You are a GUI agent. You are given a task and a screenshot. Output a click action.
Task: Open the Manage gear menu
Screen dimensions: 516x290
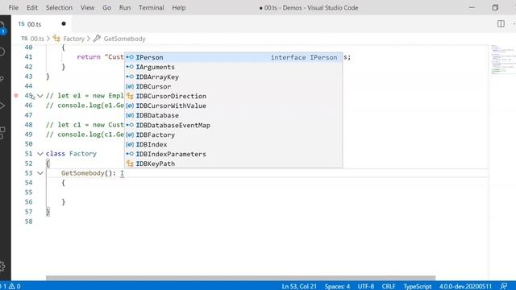click(2, 266)
